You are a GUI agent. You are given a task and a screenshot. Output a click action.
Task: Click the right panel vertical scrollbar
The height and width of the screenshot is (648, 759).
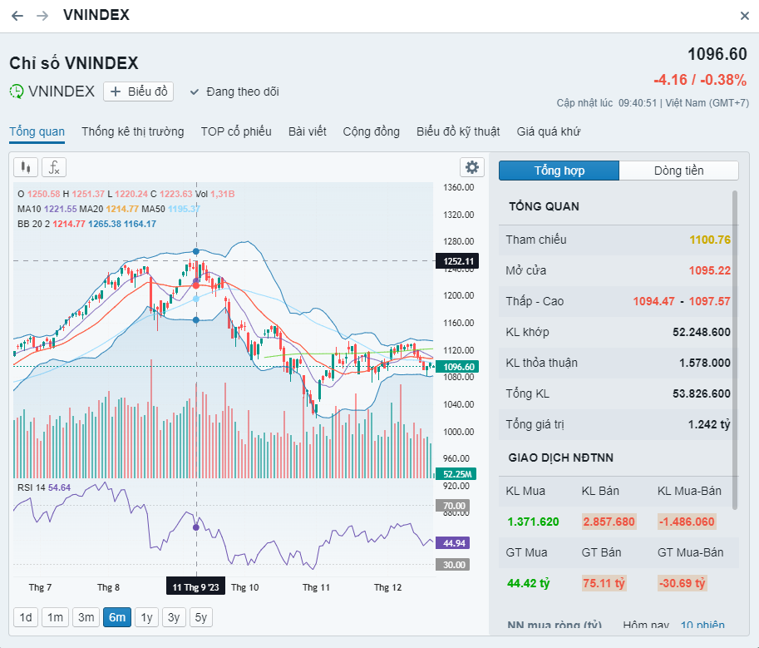pos(734,349)
